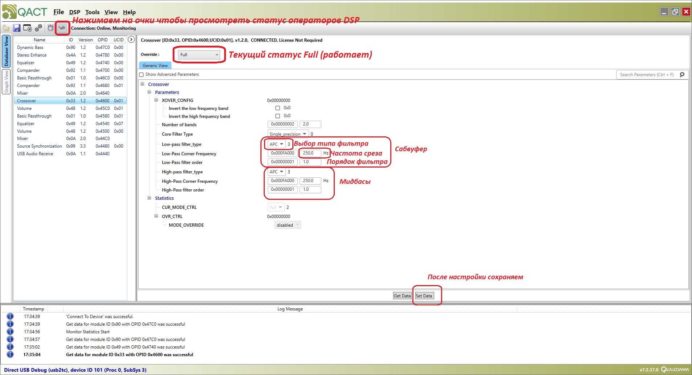Click the glasses monitoring icon

pos(62,28)
